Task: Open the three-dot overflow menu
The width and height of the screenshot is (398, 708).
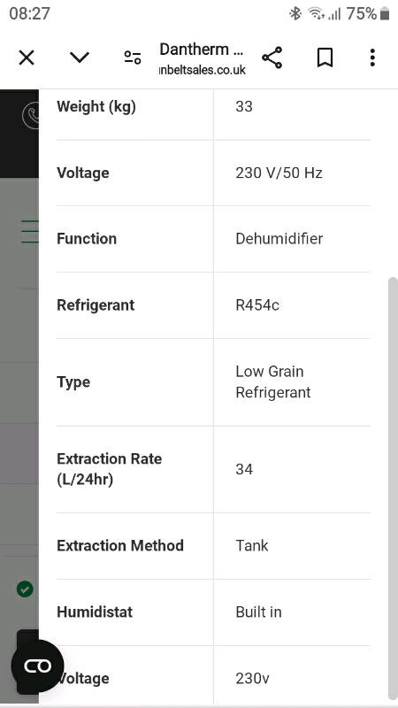Action: pos(372,58)
